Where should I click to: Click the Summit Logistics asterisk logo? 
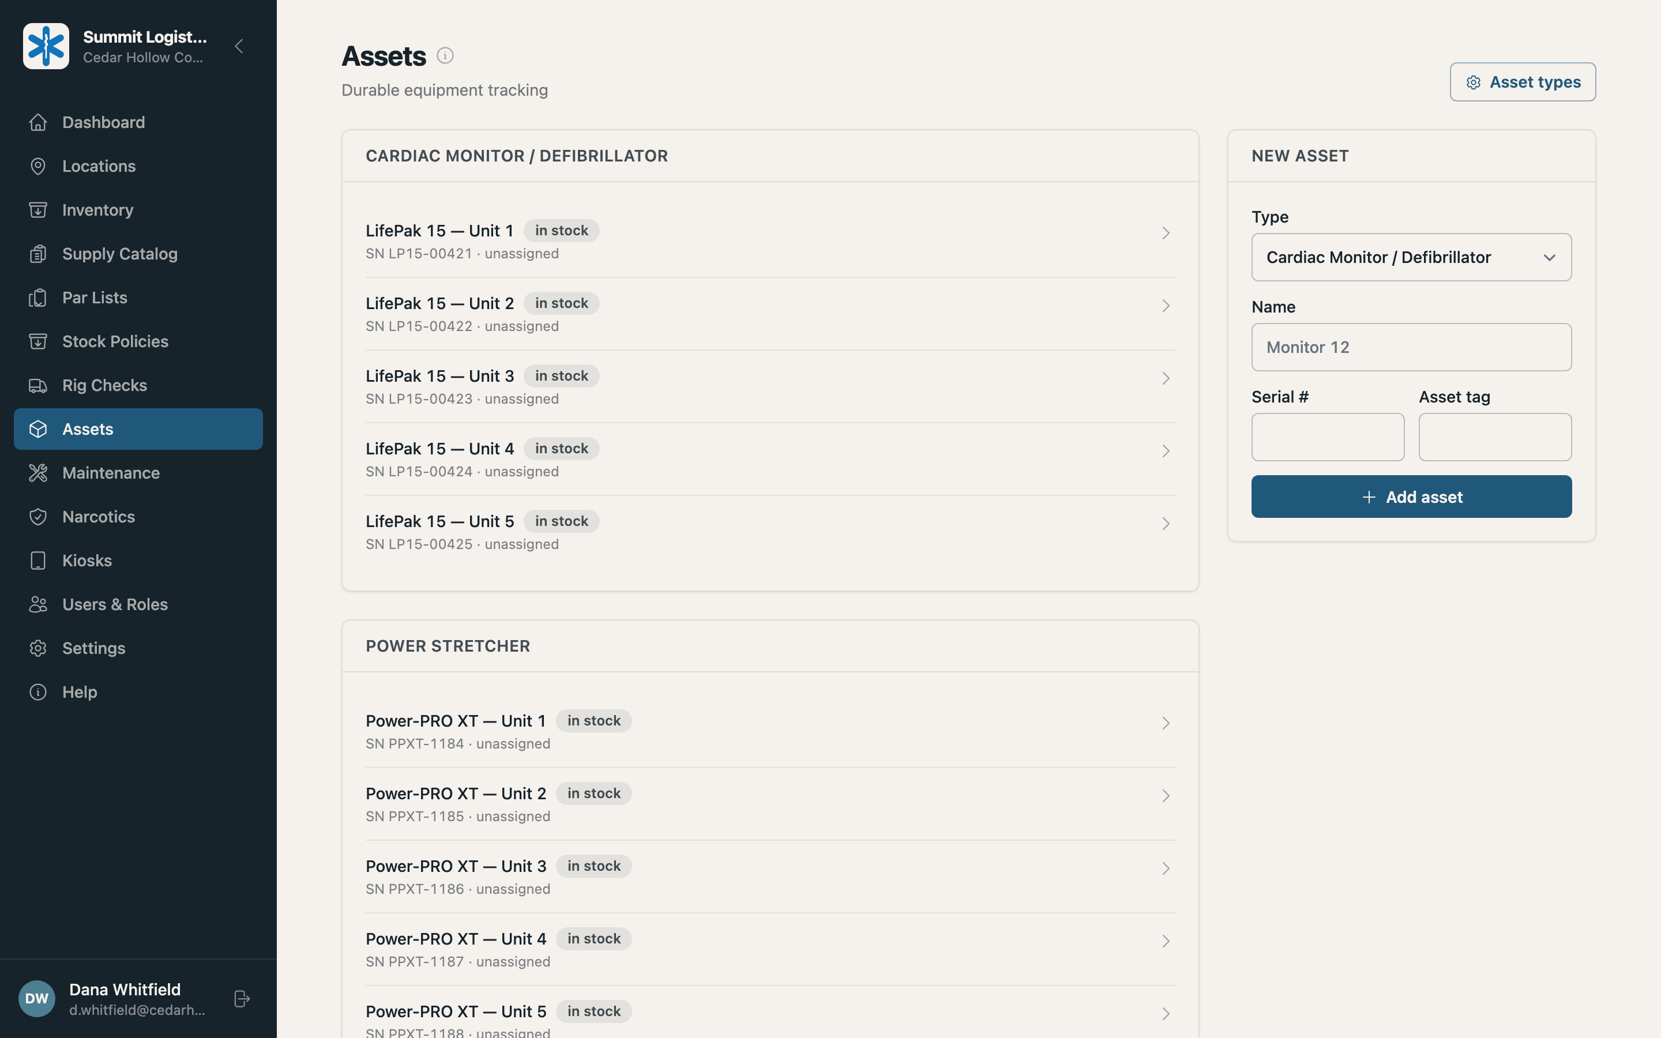[46, 46]
